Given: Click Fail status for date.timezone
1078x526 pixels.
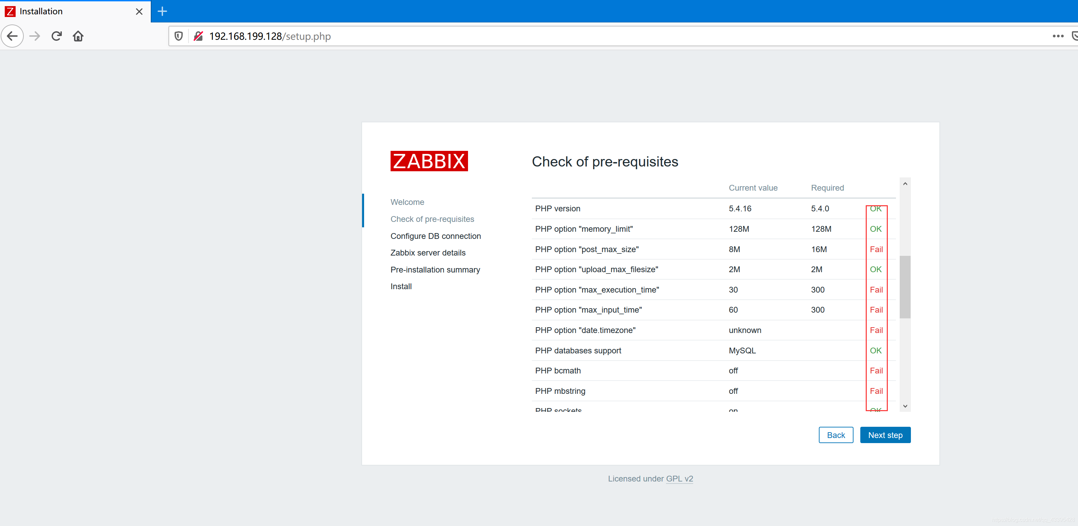Looking at the screenshot, I should 876,330.
